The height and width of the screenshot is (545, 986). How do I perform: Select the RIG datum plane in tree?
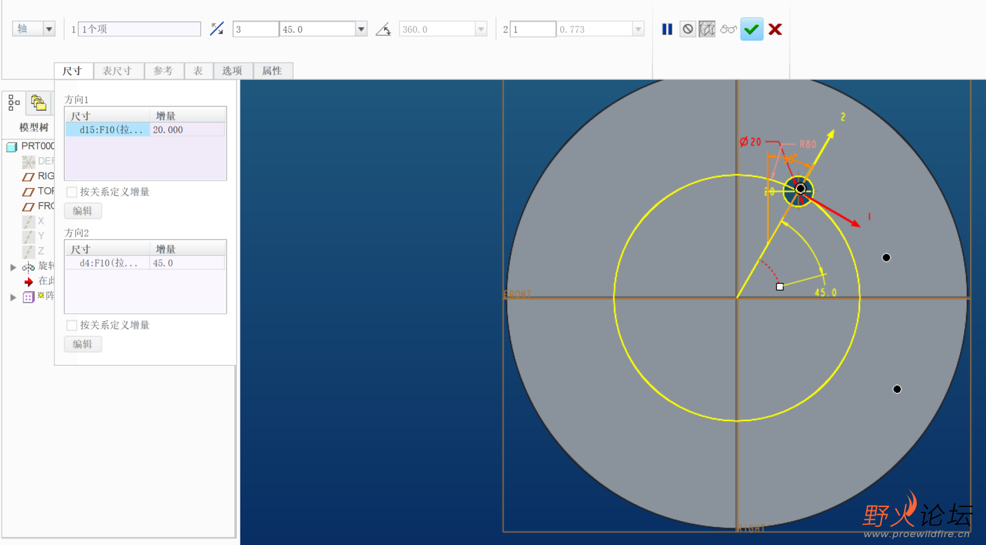click(x=39, y=176)
